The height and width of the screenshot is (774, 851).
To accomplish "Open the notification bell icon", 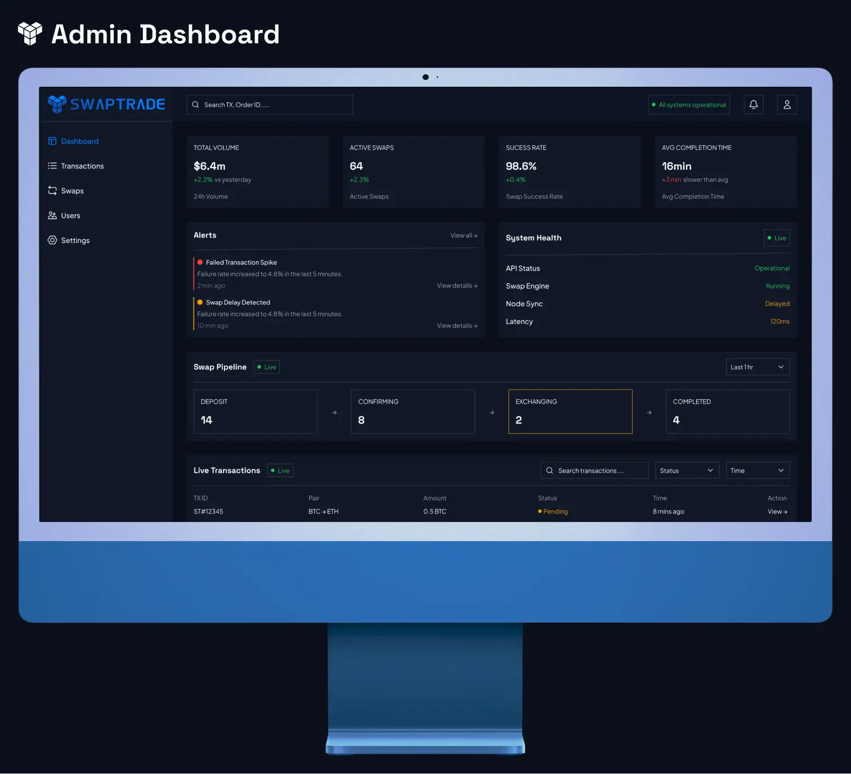I will 753,104.
